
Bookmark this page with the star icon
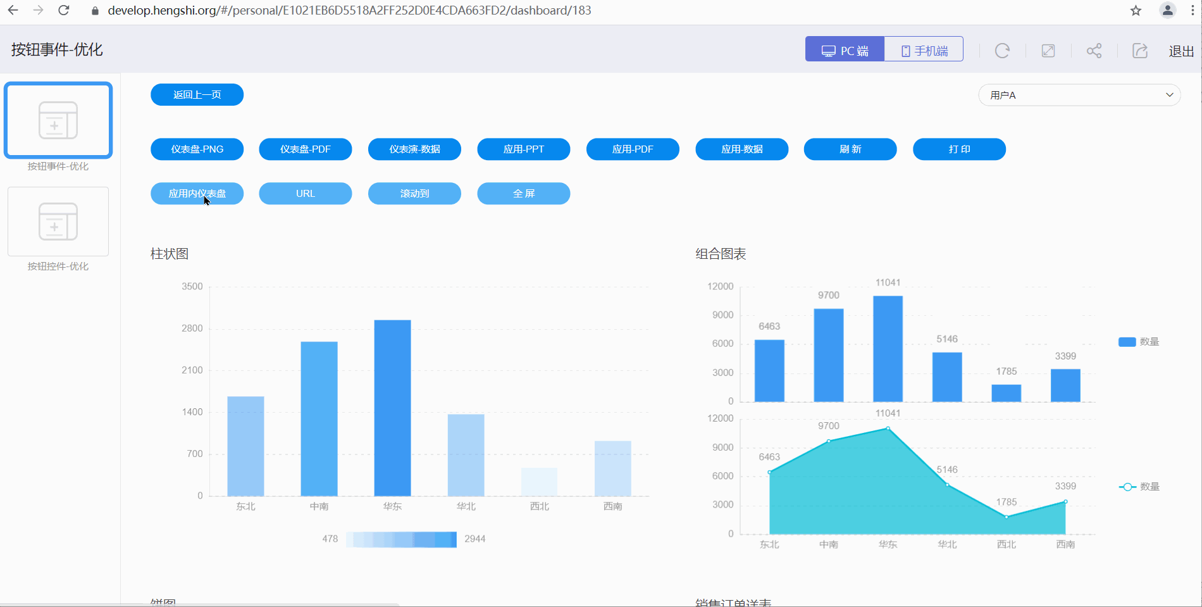1136,10
